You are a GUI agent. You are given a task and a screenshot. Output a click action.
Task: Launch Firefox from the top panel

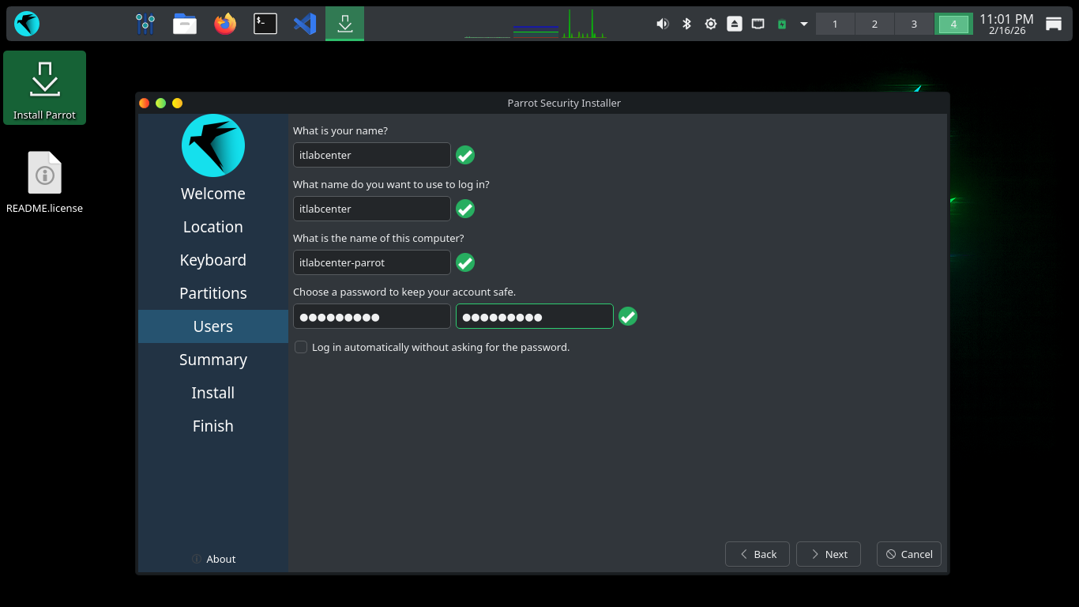[225, 24]
